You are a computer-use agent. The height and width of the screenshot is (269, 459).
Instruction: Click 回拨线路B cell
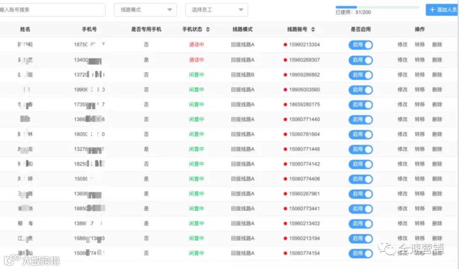243,75
